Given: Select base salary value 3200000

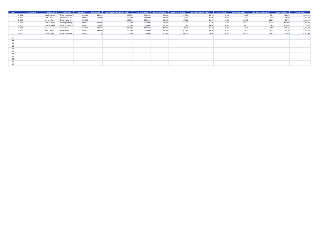Looking at the screenshot, I should (x=81, y=15).
